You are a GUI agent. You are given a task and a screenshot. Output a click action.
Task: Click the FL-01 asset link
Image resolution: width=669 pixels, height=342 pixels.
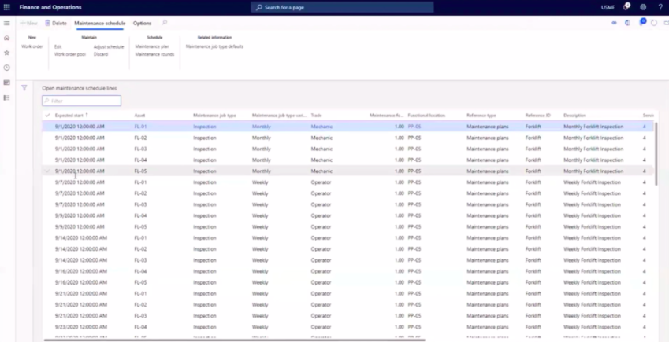click(x=140, y=127)
